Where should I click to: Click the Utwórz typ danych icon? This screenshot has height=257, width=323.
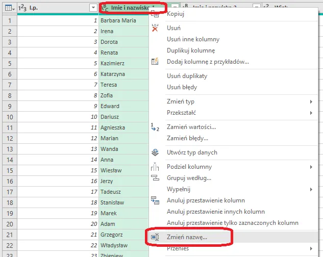tap(156, 152)
